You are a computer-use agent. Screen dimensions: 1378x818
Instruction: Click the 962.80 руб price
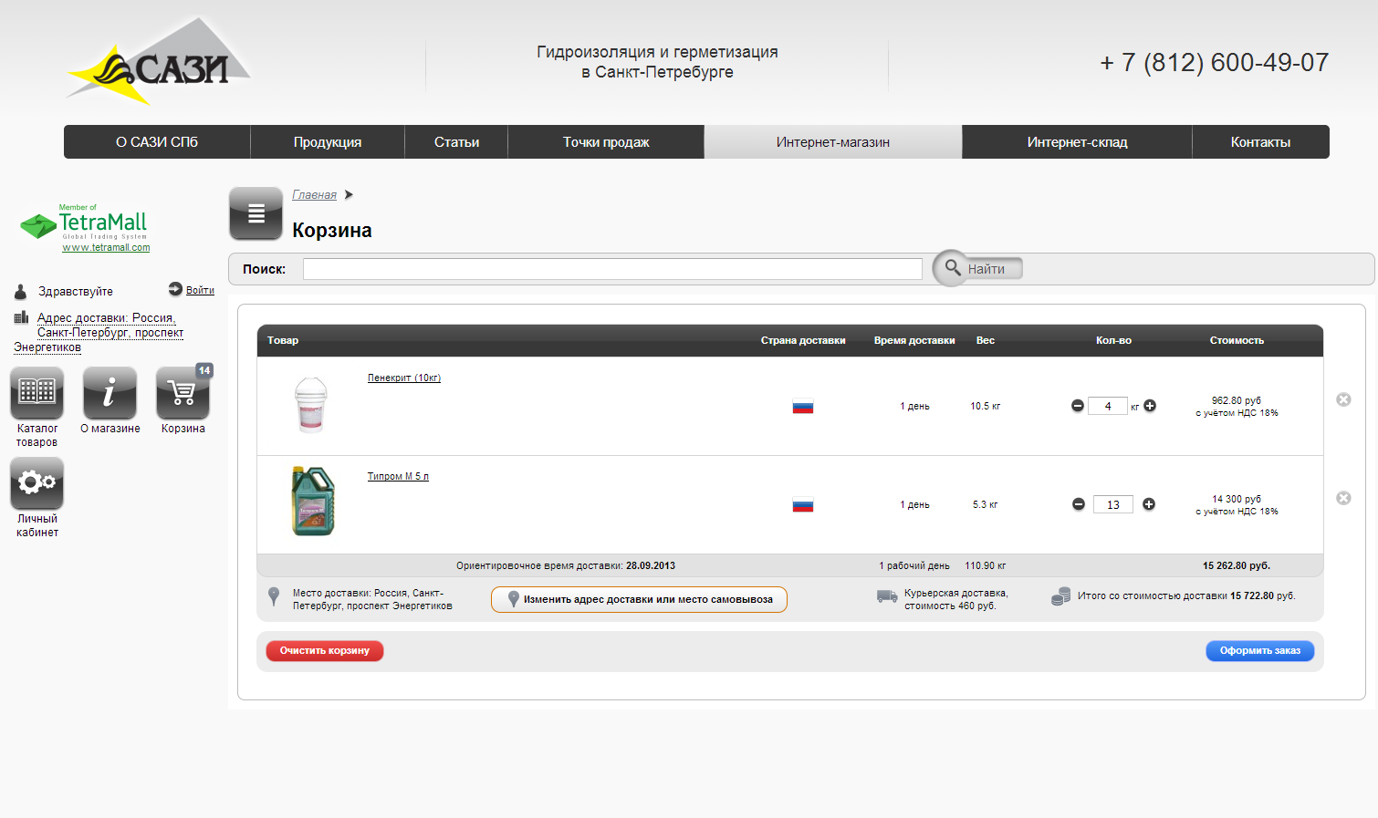point(1237,400)
